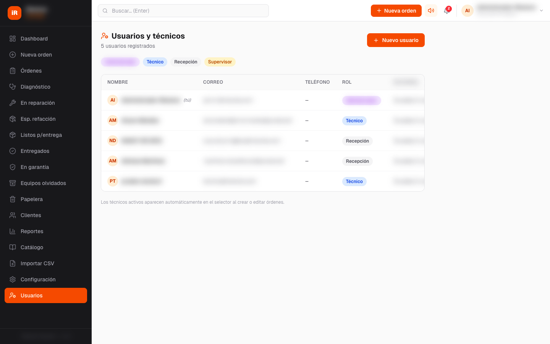Click the Técnico role badge in PT row
The image size is (550, 344).
(354, 182)
